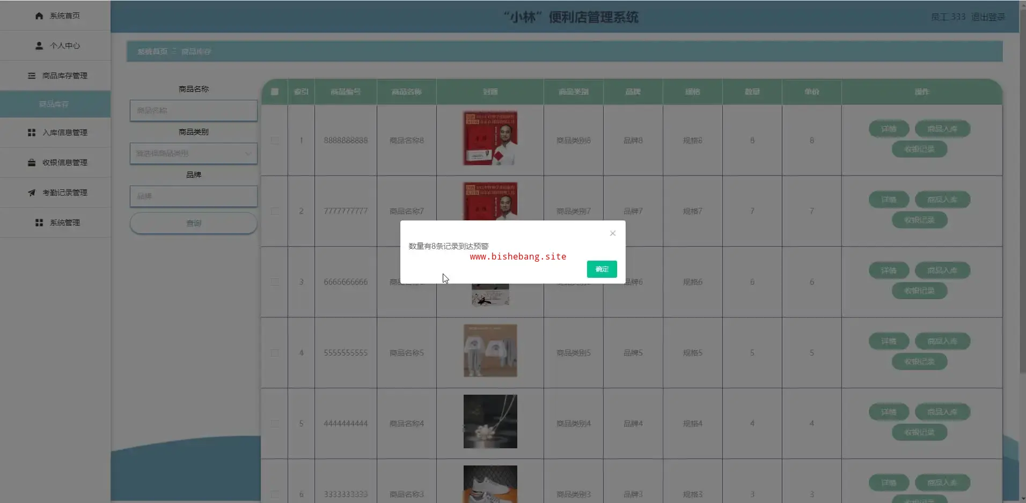Click the 规格6 cell
Screen dimensions: 1026x503
(693, 282)
